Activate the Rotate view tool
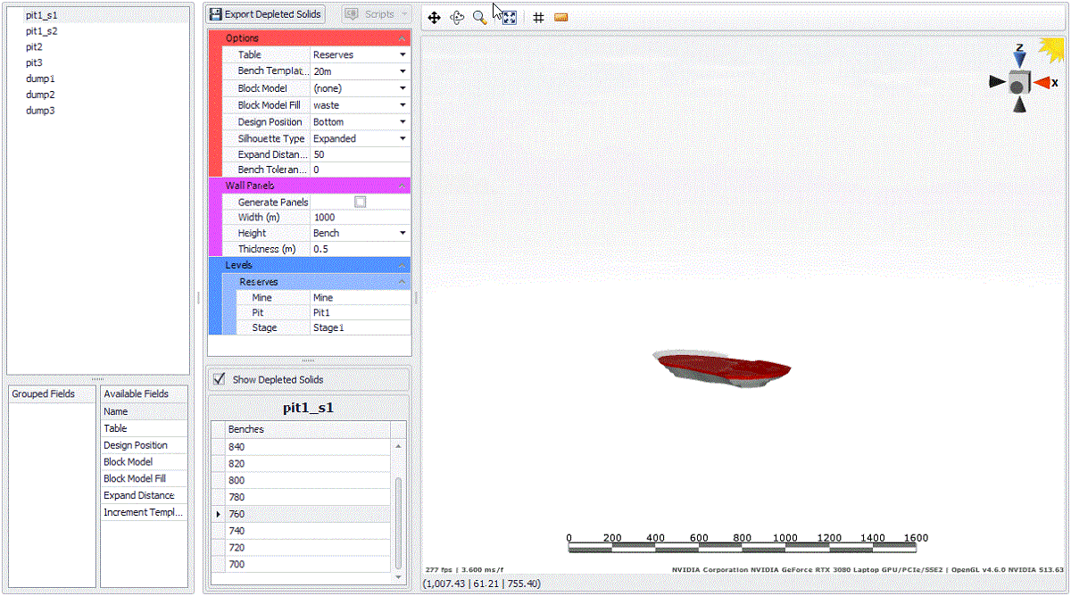 pyautogui.click(x=457, y=18)
